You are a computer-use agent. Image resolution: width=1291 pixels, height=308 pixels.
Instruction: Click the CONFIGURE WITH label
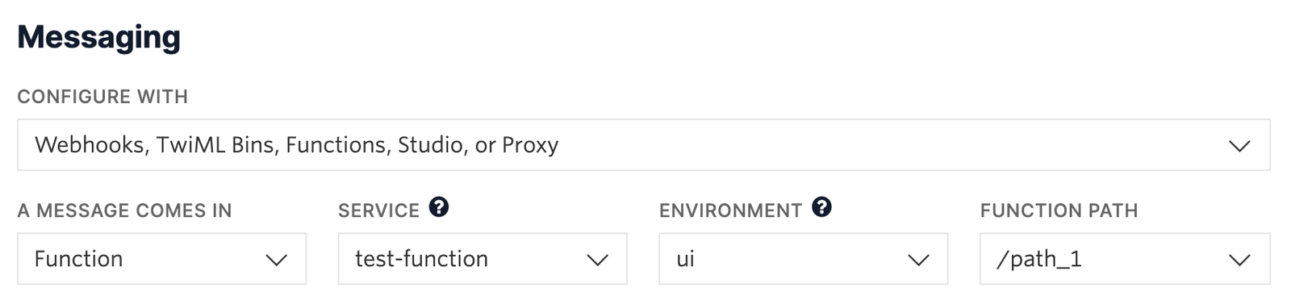point(102,97)
